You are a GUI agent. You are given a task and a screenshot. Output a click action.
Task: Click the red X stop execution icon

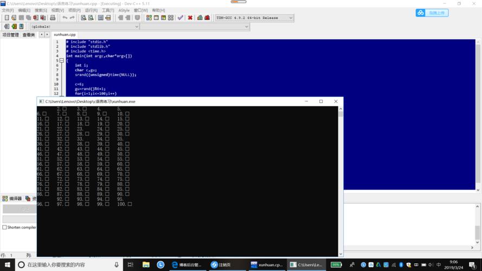190,18
